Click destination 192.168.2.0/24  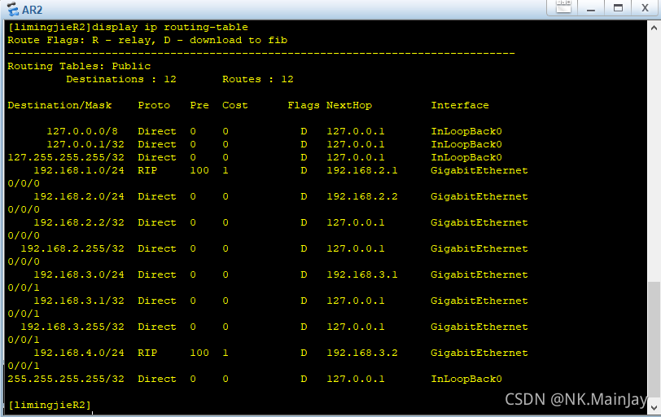click(x=79, y=196)
